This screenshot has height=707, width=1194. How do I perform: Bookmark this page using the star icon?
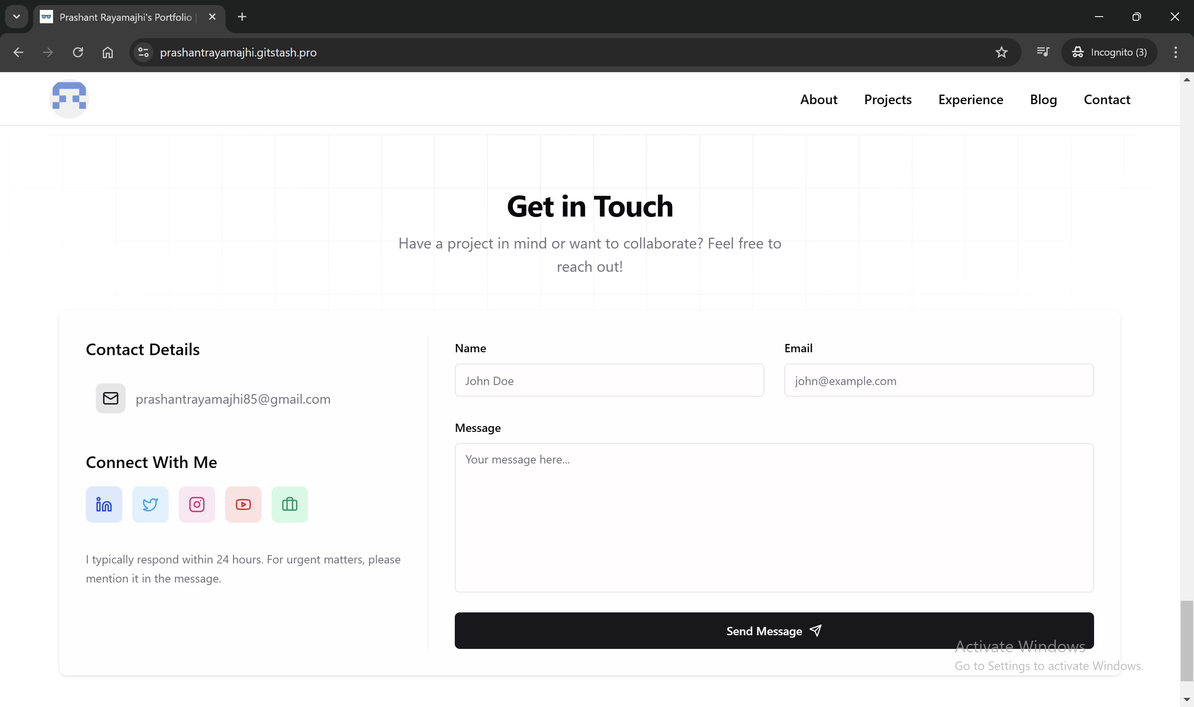[x=1001, y=52]
